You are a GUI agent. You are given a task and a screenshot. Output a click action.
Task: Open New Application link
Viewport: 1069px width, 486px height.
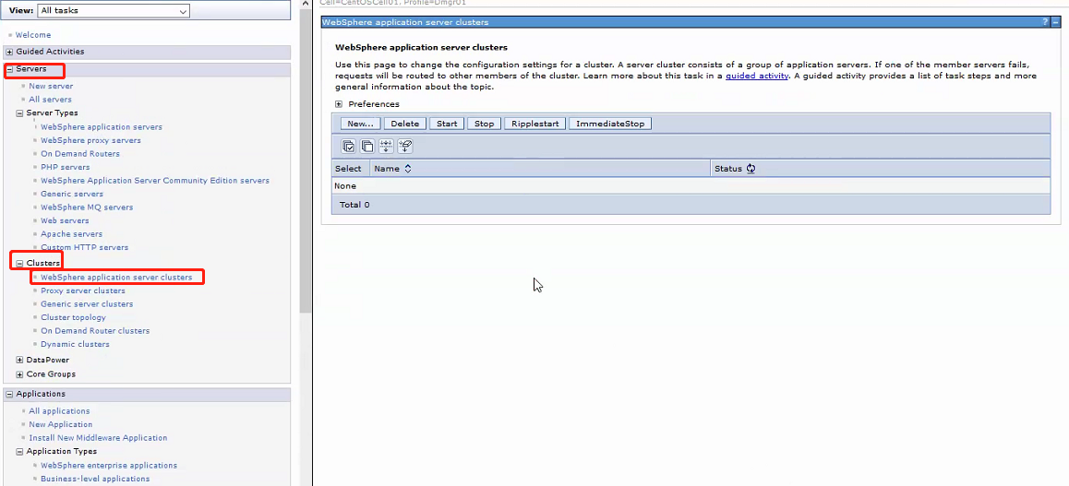(x=61, y=425)
